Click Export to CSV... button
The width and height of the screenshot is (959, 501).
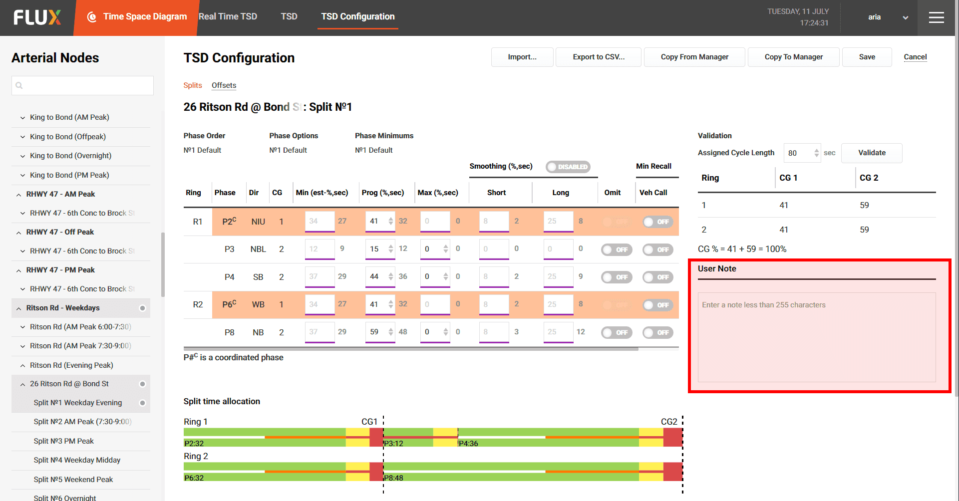tap(599, 57)
